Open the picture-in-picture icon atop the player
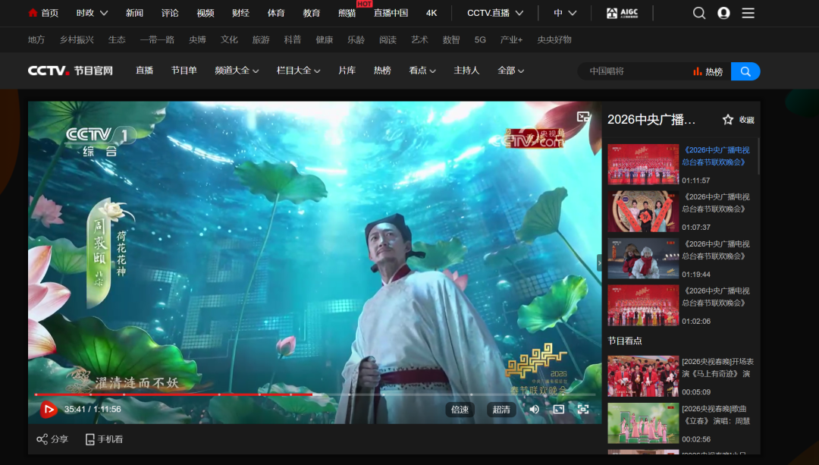819x465 pixels. (583, 117)
